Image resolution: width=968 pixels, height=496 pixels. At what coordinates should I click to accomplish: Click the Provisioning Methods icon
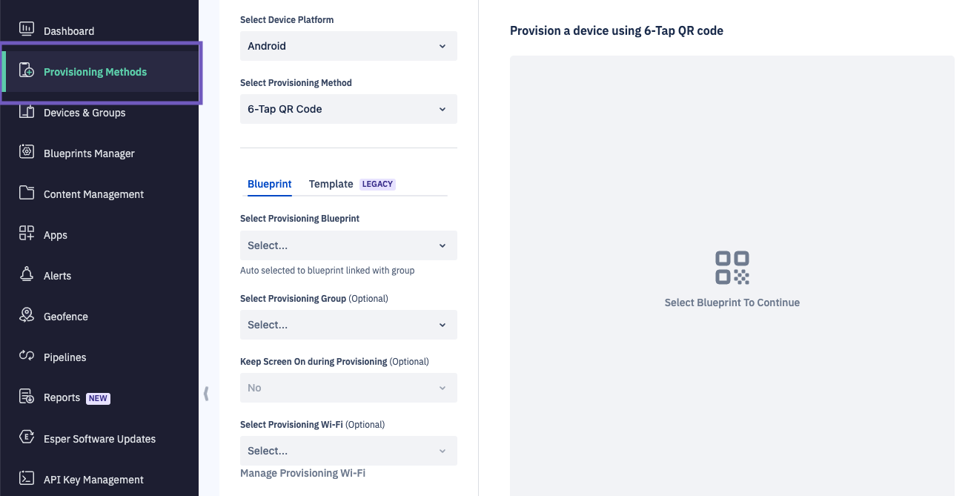click(x=27, y=71)
